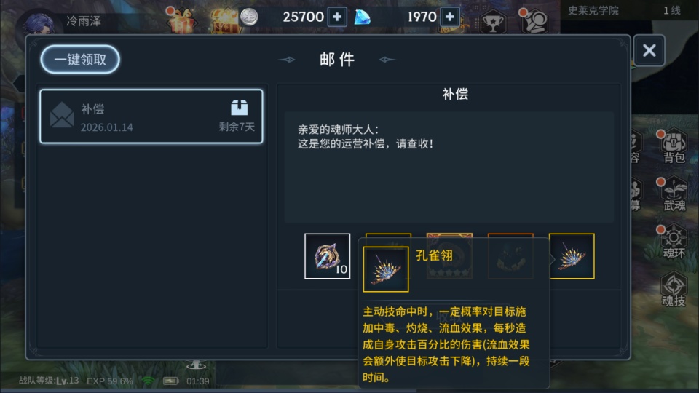This screenshot has height=393, width=699.
Task: Click the 一键领取 claim-all button
Action: [x=80, y=59]
